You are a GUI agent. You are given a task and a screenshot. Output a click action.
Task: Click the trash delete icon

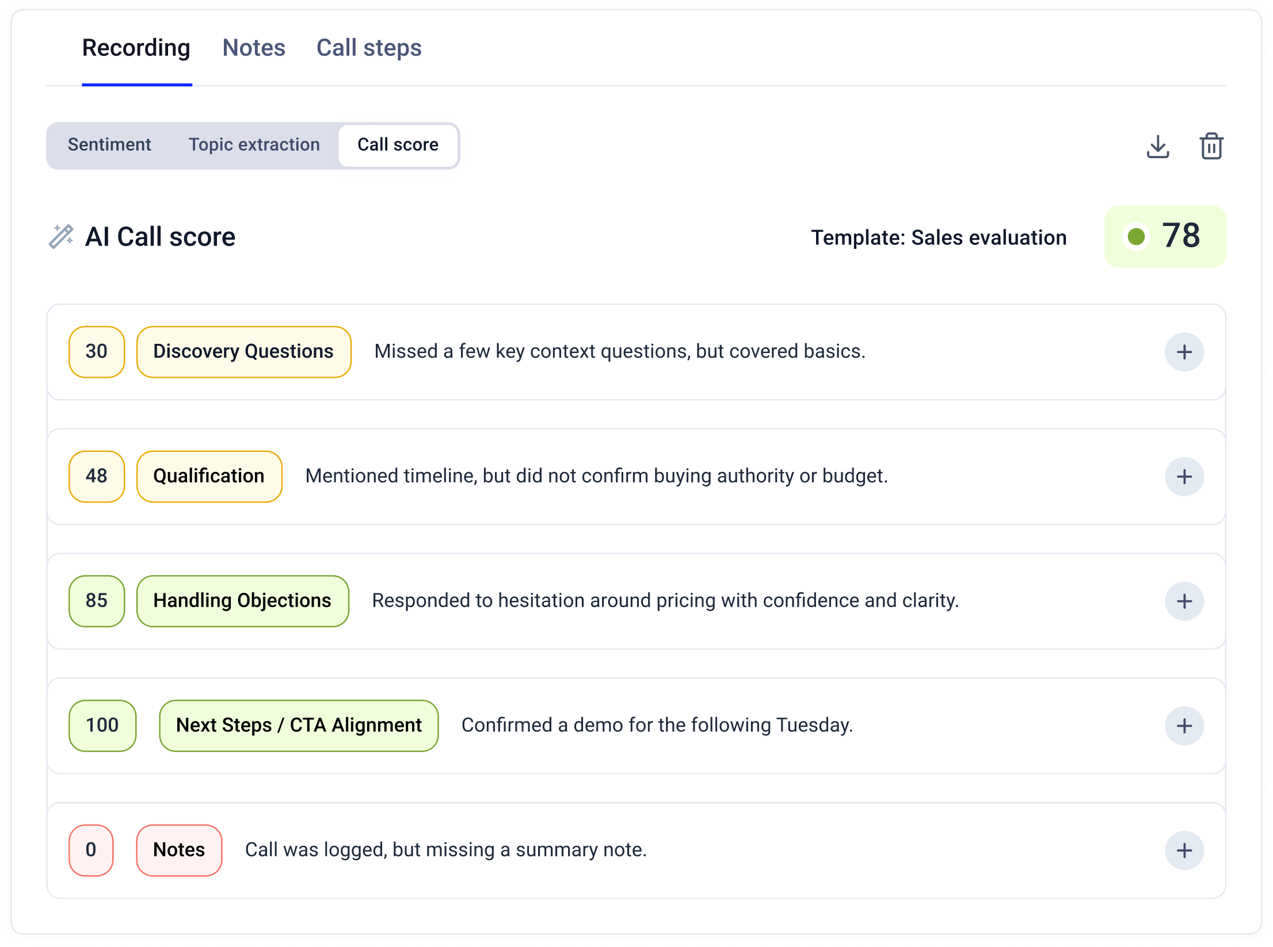1211,146
